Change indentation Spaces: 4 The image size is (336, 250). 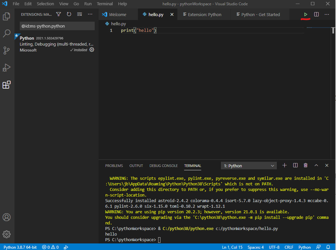pos(255,247)
